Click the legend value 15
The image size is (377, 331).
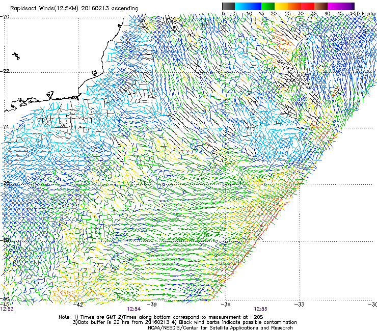point(261,14)
